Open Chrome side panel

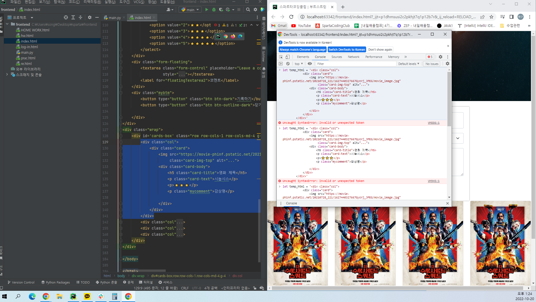(512, 17)
